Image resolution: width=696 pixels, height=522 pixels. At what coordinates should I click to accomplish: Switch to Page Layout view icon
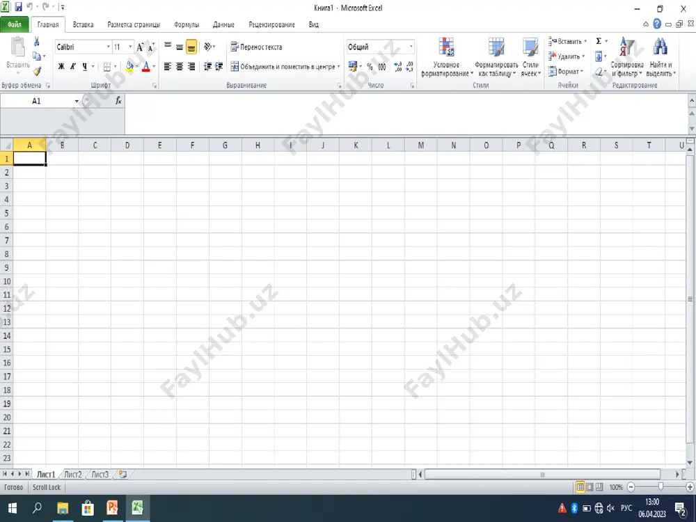[x=590, y=487]
